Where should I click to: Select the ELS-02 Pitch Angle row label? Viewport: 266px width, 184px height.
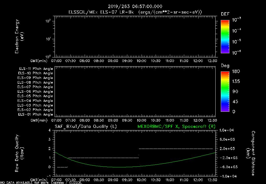35,110
